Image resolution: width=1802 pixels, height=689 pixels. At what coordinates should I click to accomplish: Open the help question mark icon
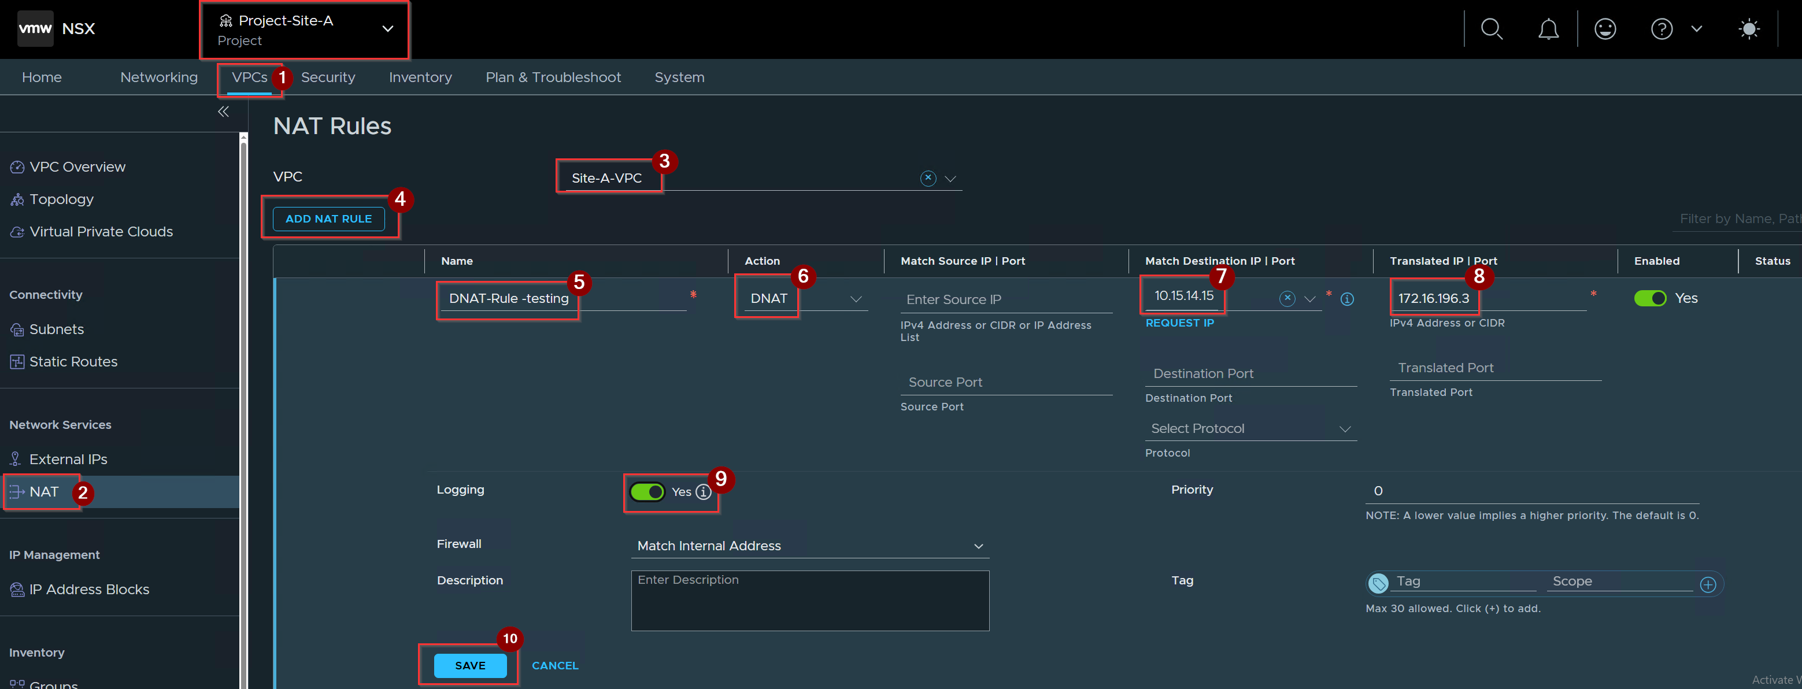(x=1662, y=29)
